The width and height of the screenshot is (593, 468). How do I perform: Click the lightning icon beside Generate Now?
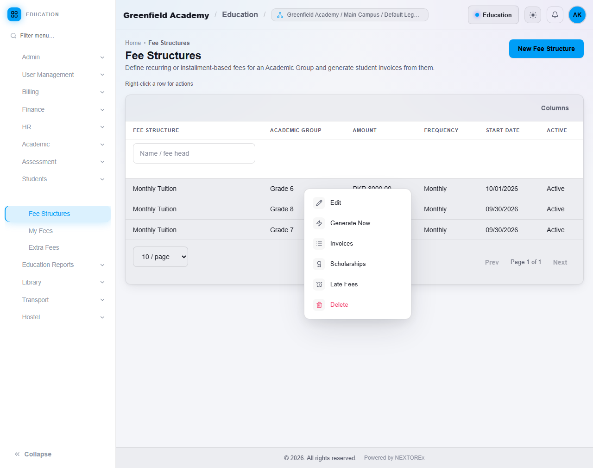click(x=319, y=223)
